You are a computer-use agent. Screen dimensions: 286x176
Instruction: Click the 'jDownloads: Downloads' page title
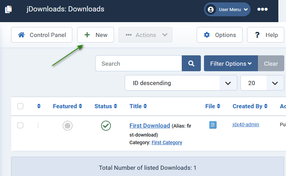[65, 9]
